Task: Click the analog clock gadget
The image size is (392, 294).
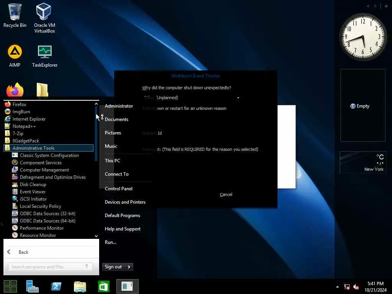Action: coord(363,37)
